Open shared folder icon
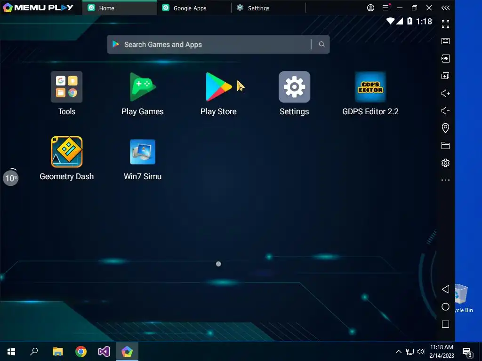 tap(445, 146)
